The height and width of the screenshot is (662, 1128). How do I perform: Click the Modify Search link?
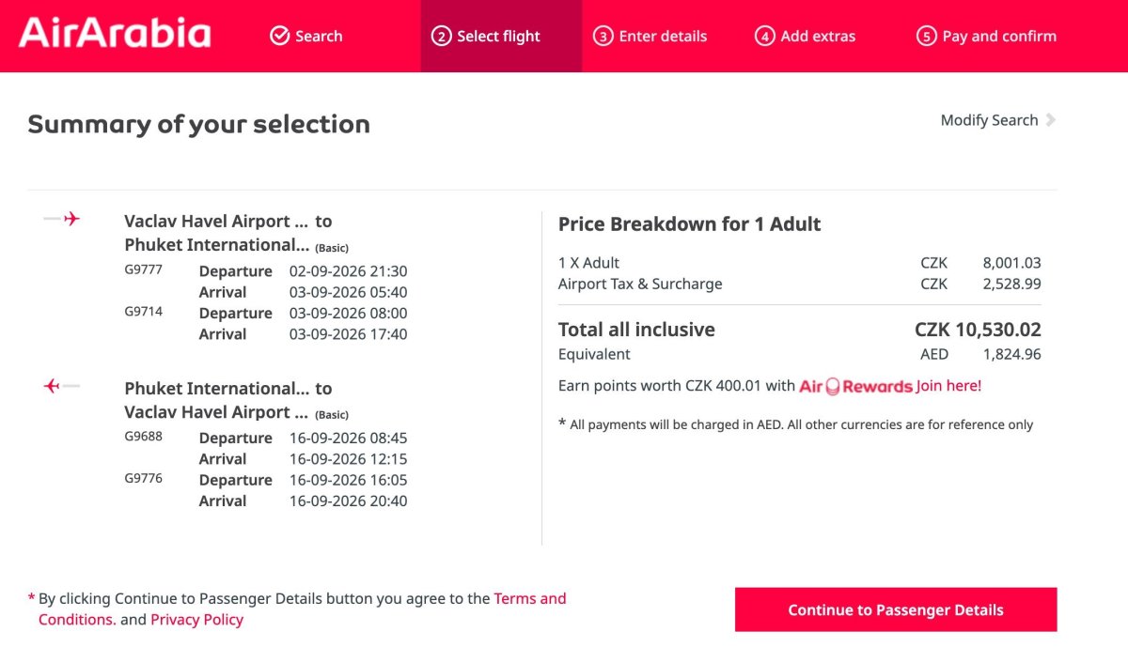click(x=989, y=120)
